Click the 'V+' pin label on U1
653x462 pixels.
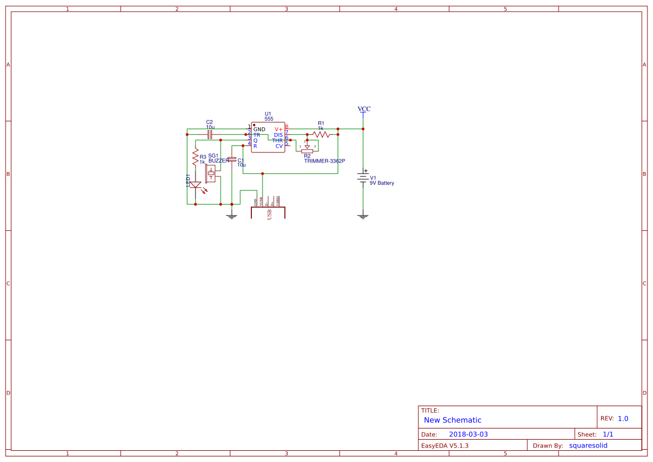(x=279, y=130)
